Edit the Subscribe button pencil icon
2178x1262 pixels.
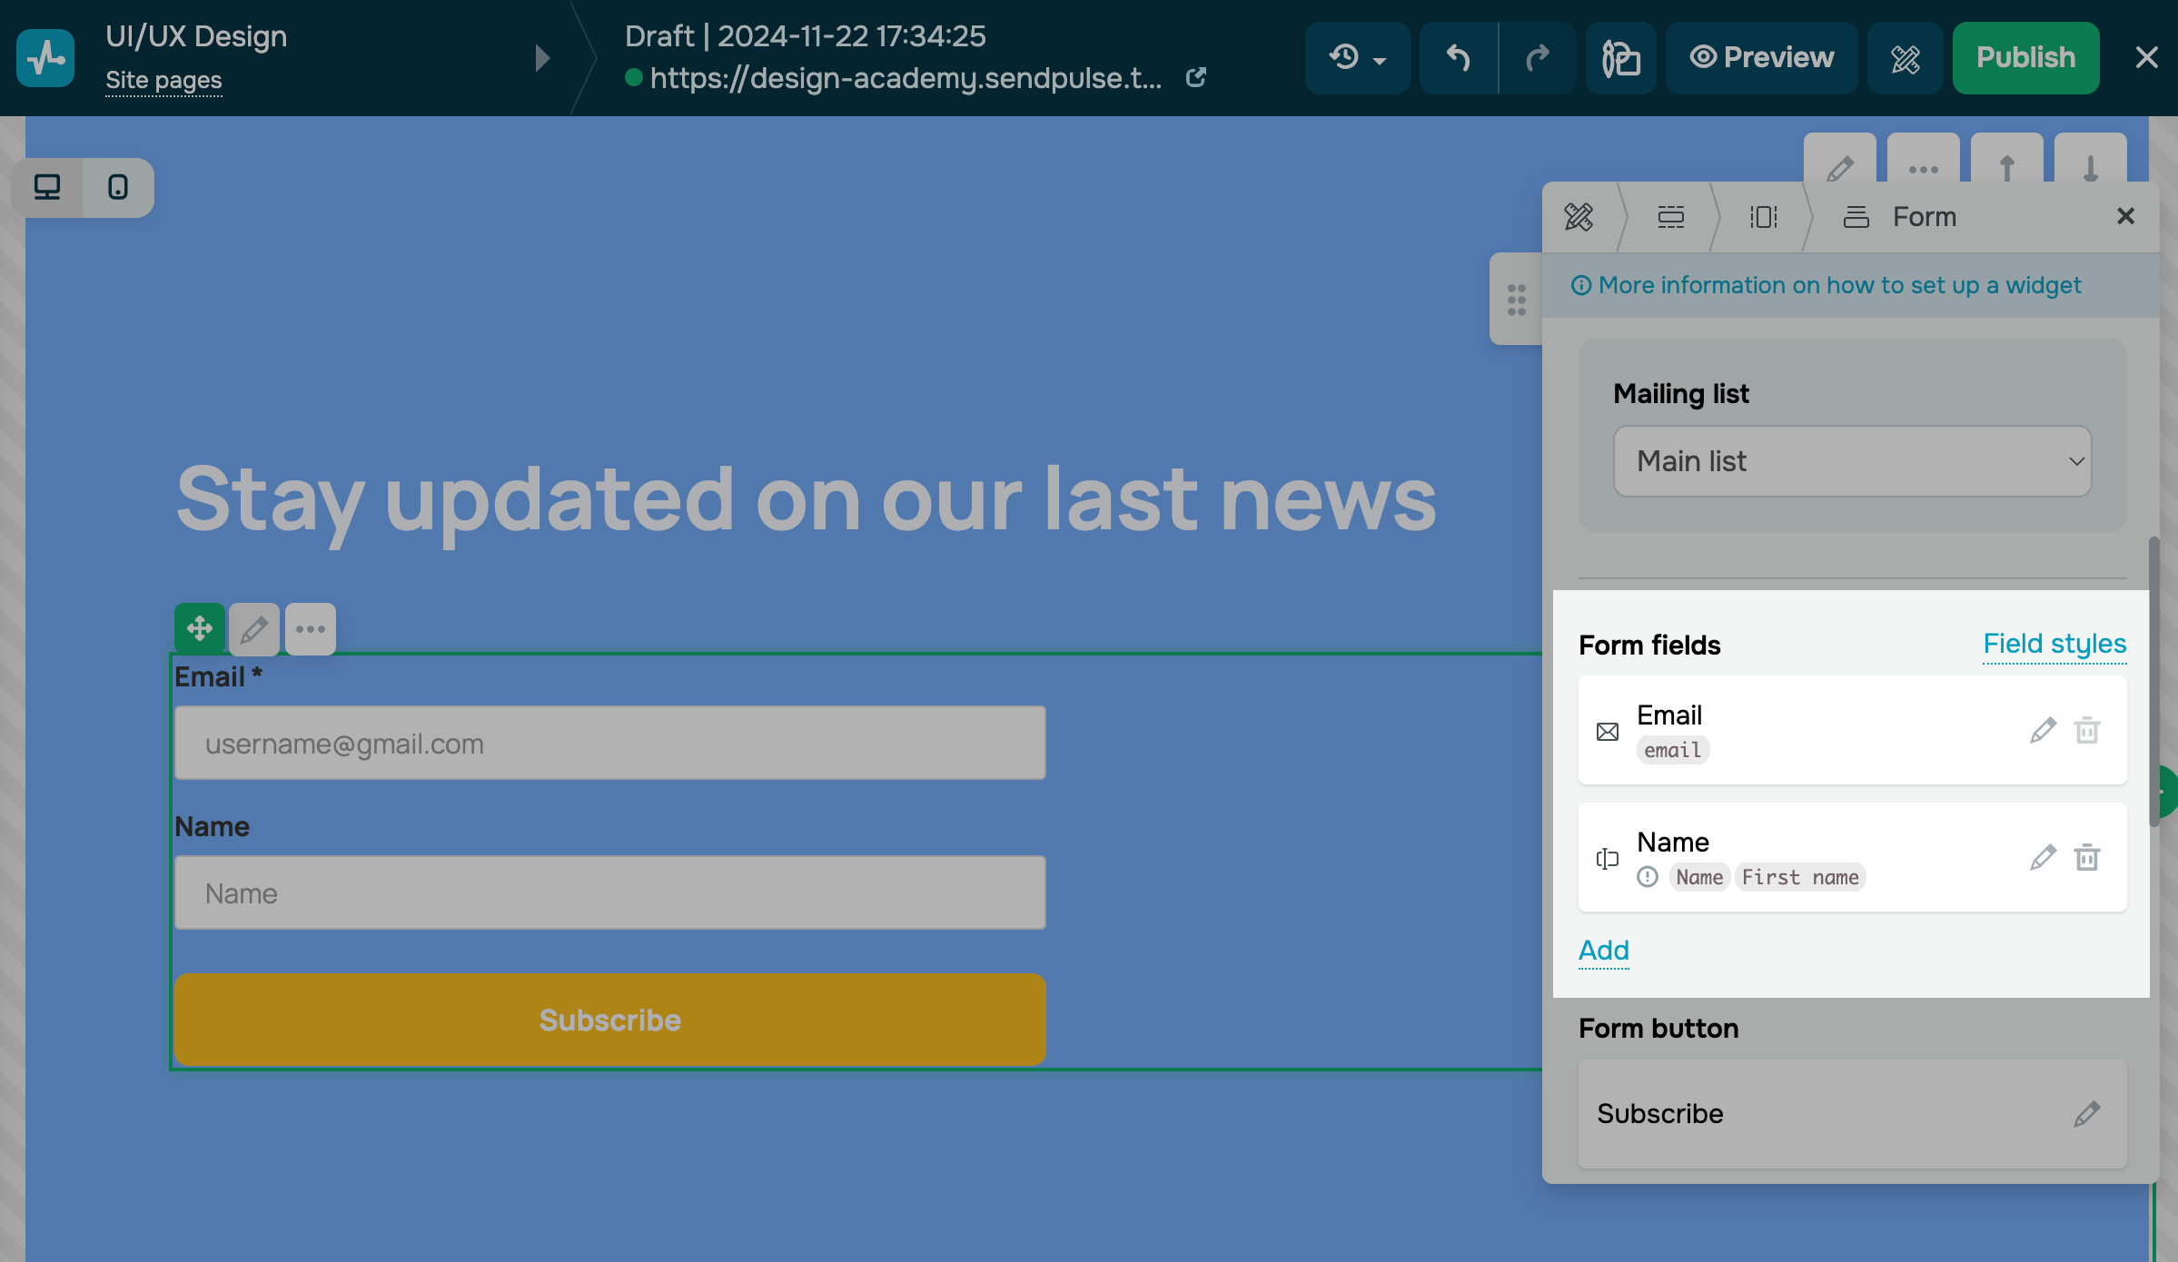point(2087,1113)
